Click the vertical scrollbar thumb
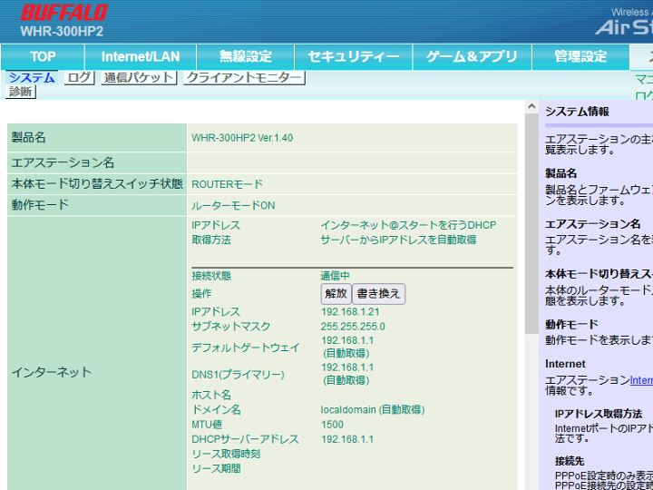The width and height of the screenshot is (653, 490). (531, 224)
